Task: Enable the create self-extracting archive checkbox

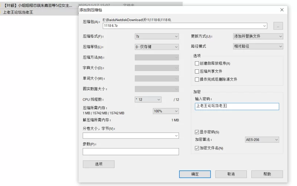Action: [x=197, y=63]
